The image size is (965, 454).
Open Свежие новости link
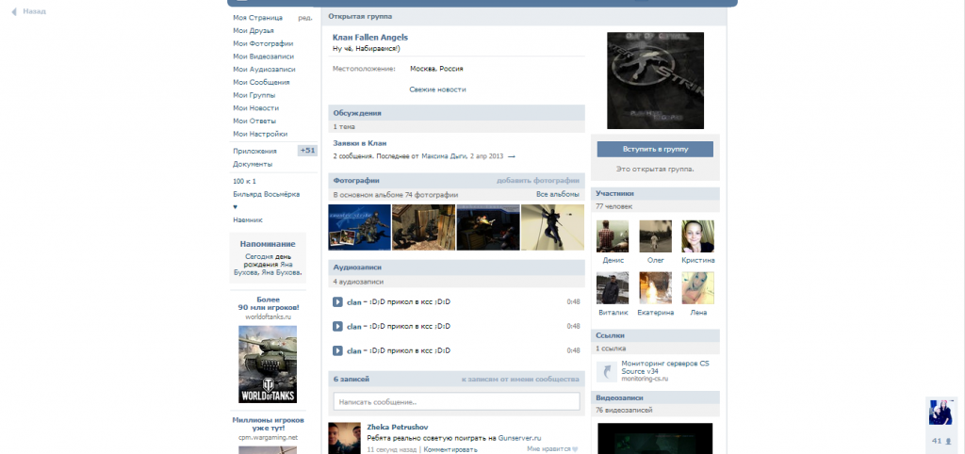(x=437, y=89)
